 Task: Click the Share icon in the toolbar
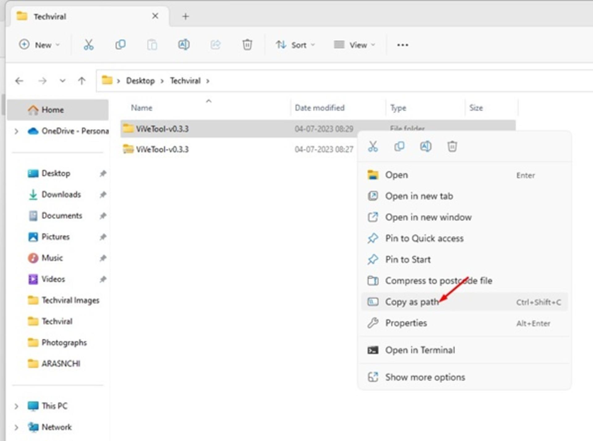[x=216, y=45]
